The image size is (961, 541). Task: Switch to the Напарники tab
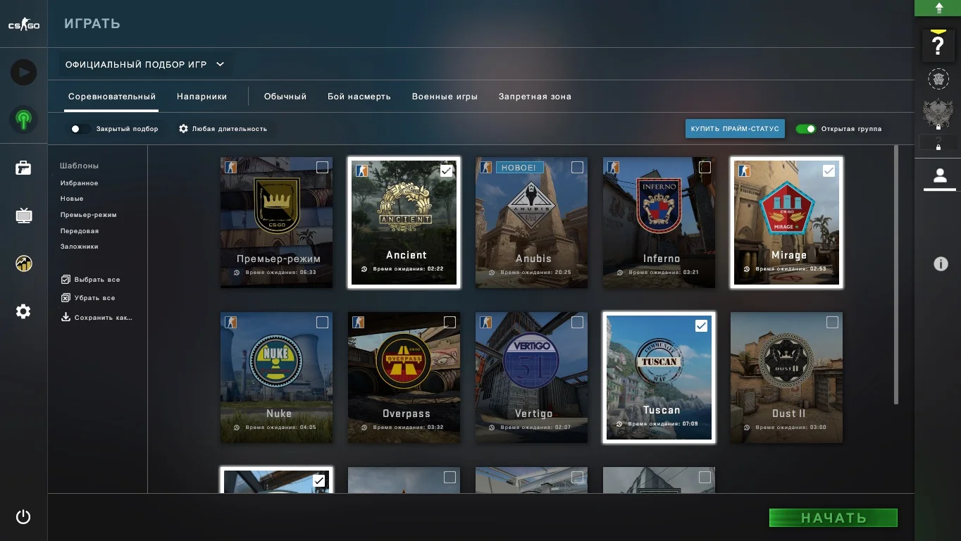click(201, 97)
